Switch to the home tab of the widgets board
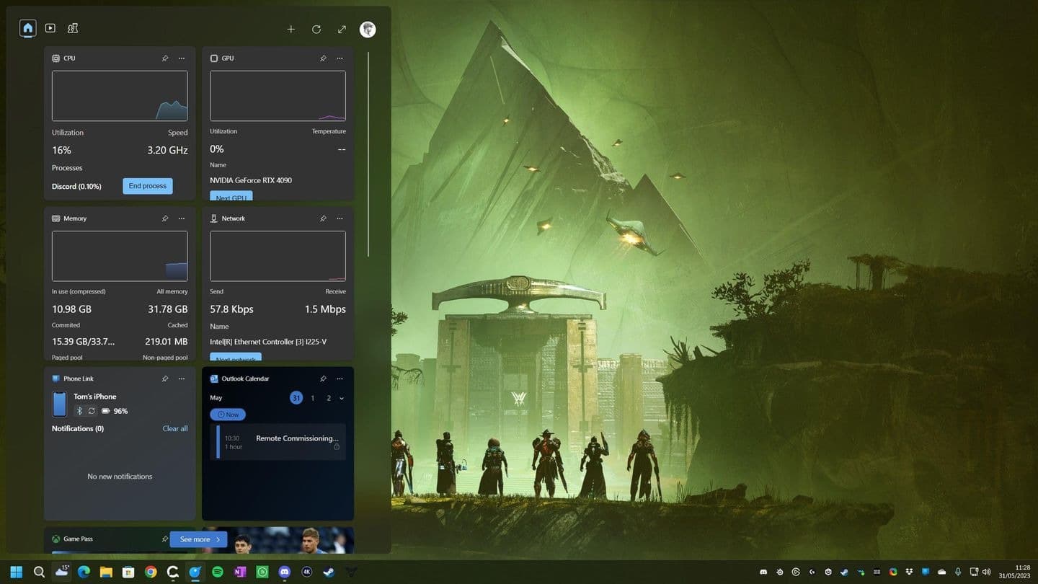The width and height of the screenshot is (1038, 584). (27, 27)
